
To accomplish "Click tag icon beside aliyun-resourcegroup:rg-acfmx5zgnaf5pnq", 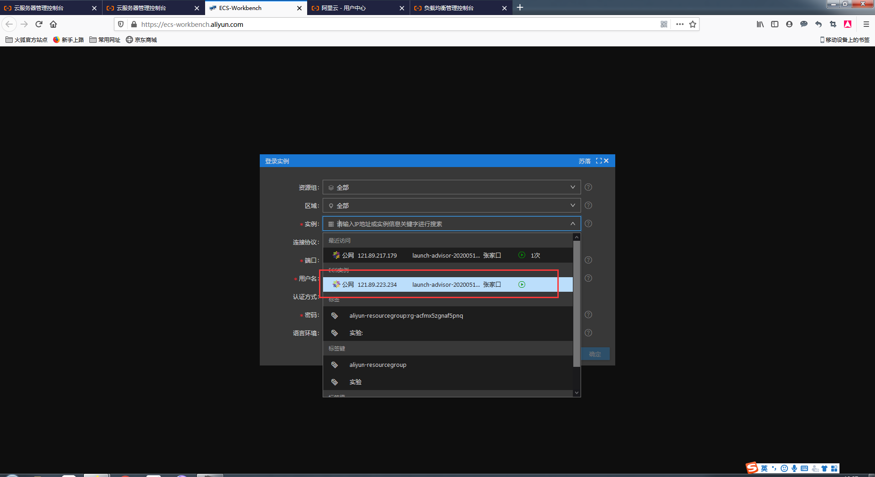I will pos(335,315).
